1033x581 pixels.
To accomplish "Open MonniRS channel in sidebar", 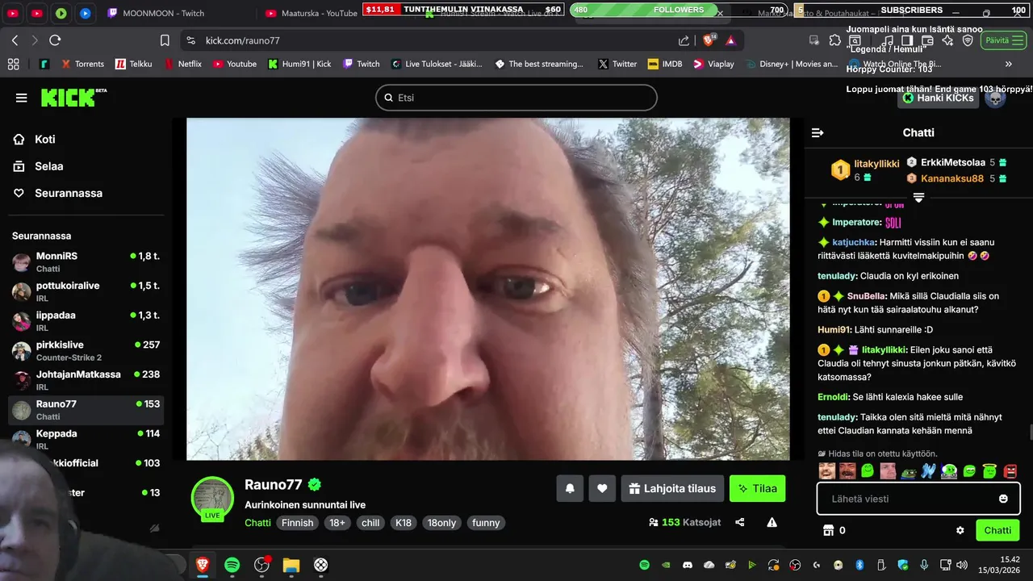I will point(86,261).
